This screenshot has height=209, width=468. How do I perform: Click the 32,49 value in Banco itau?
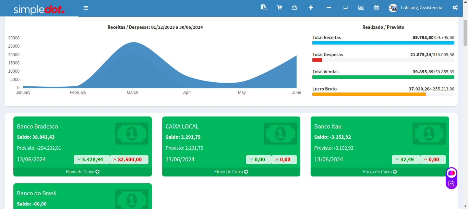406,160
